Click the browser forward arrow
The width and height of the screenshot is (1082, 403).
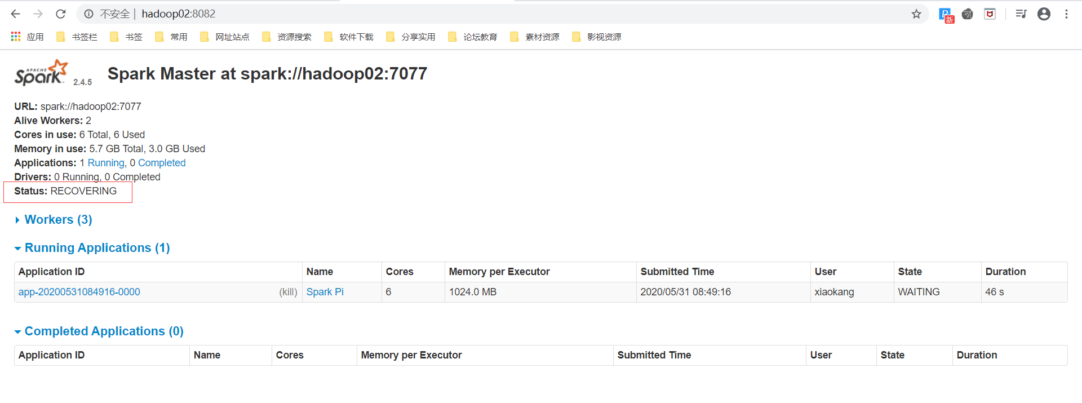click(38, 14)
